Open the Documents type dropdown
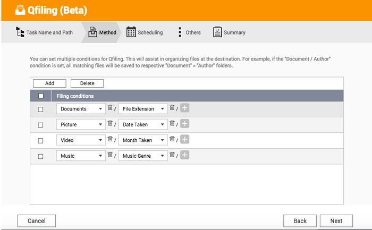The width and height of the screenshot is (372, 230). 81,109
